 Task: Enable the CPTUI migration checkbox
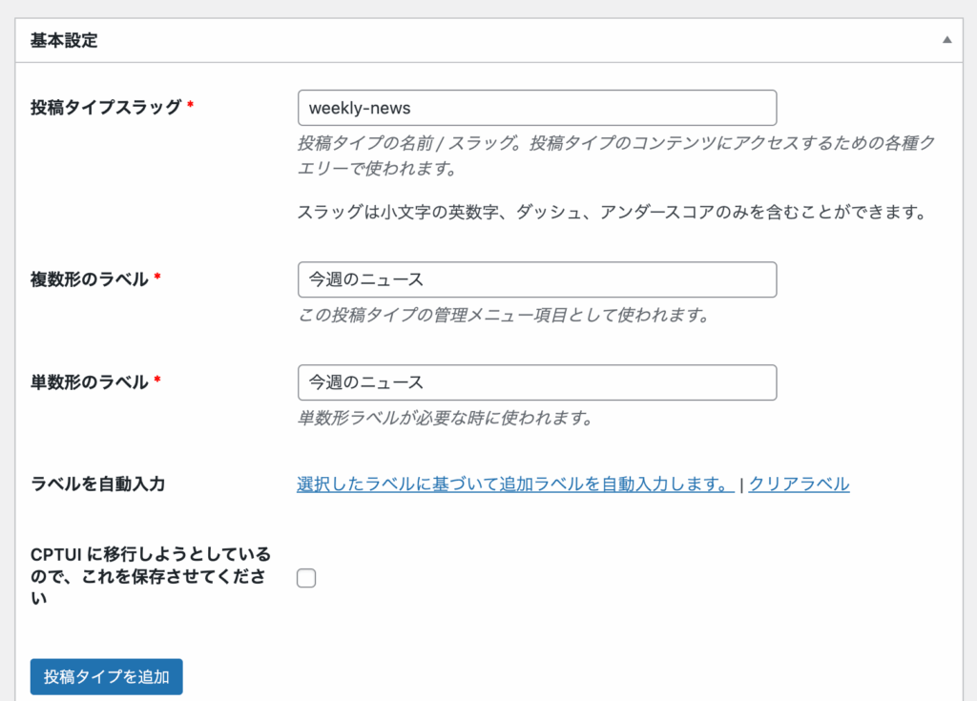coord(306,577)
